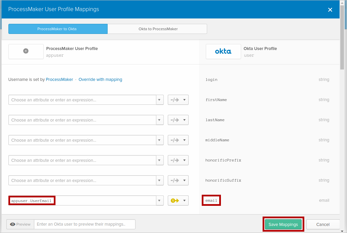
Task: Open the lastName attribute dropdown arrow
Action: coord(160,120)
